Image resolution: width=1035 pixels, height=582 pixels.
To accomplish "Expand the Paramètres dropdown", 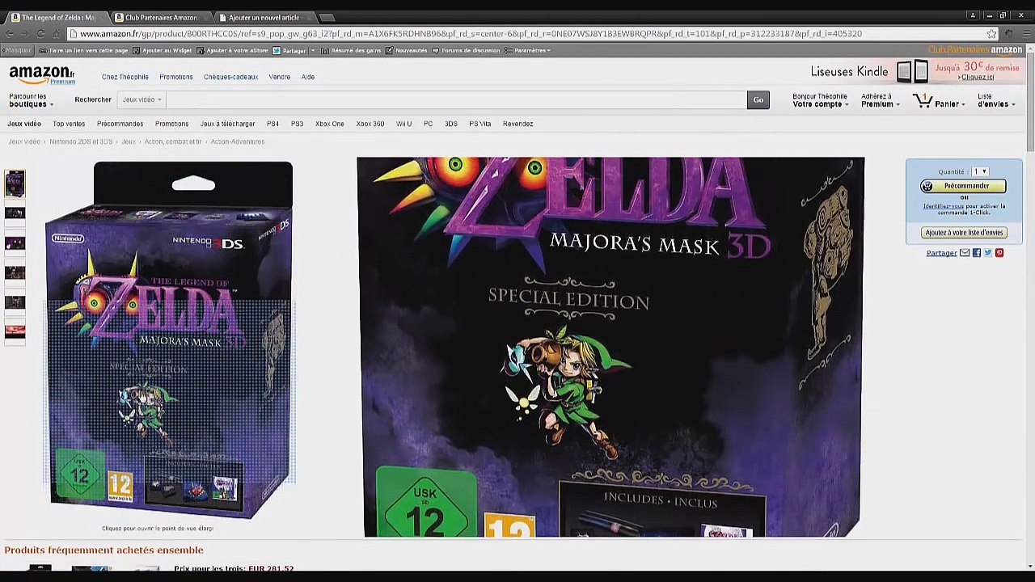I will pos(528,50).
